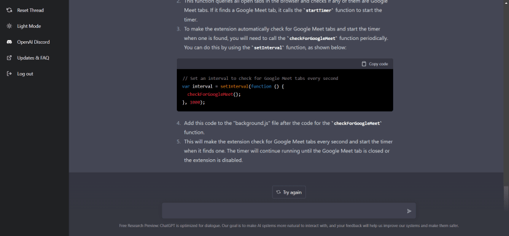Click the Copy code label

[378, 64]
